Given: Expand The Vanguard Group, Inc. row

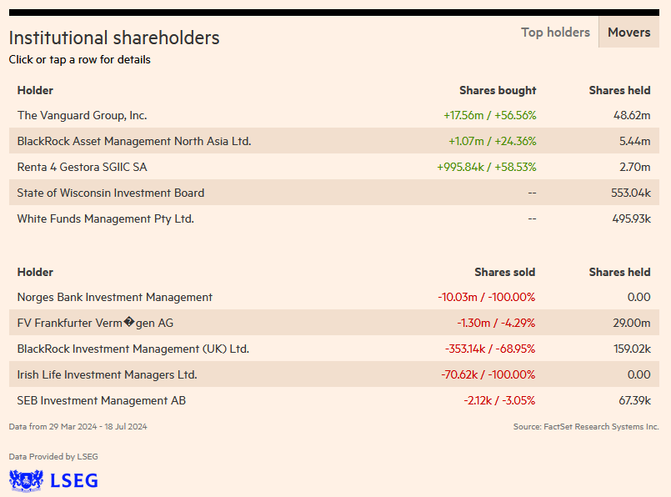Looking at the screenshot, I should pyautogui.click(x=82, y=115).
